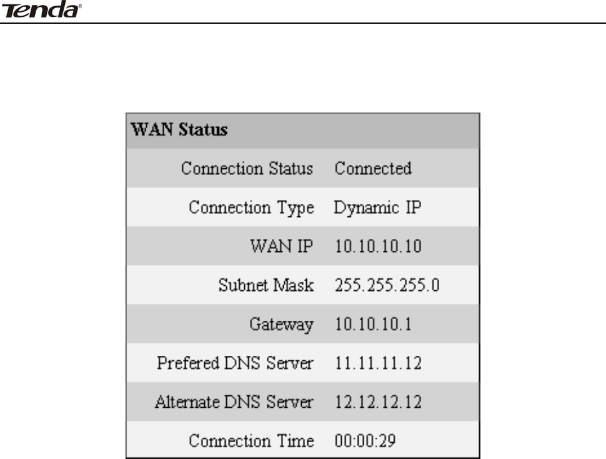Select the 11.11.11.12 DNS address
This screenshot has width=606, height=459.
point(378,363)
